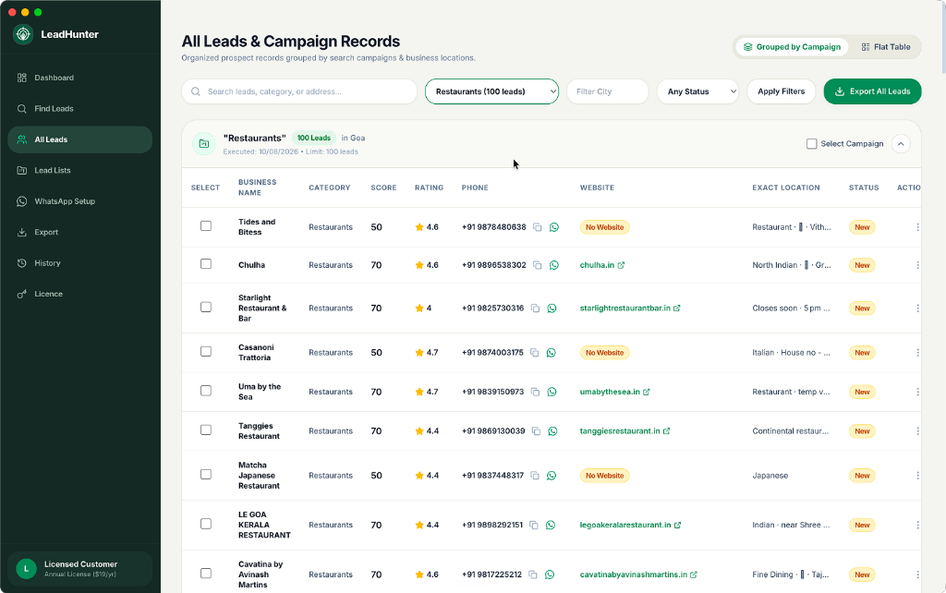WhatsApp LE GOA KERALA RESTAURANT

tap(551, 526)
